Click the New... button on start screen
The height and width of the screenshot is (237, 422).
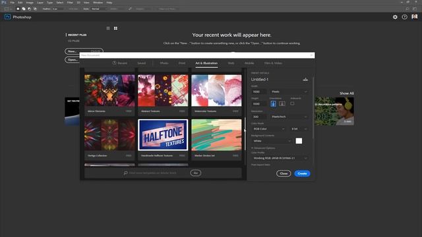[x=84, y=51]
